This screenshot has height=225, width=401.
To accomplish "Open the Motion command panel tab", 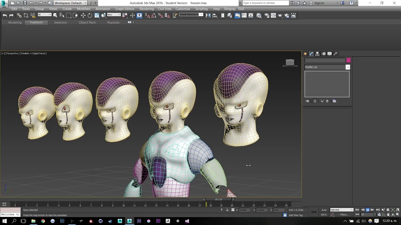I will pyautogui.click(x=324, y=54).
